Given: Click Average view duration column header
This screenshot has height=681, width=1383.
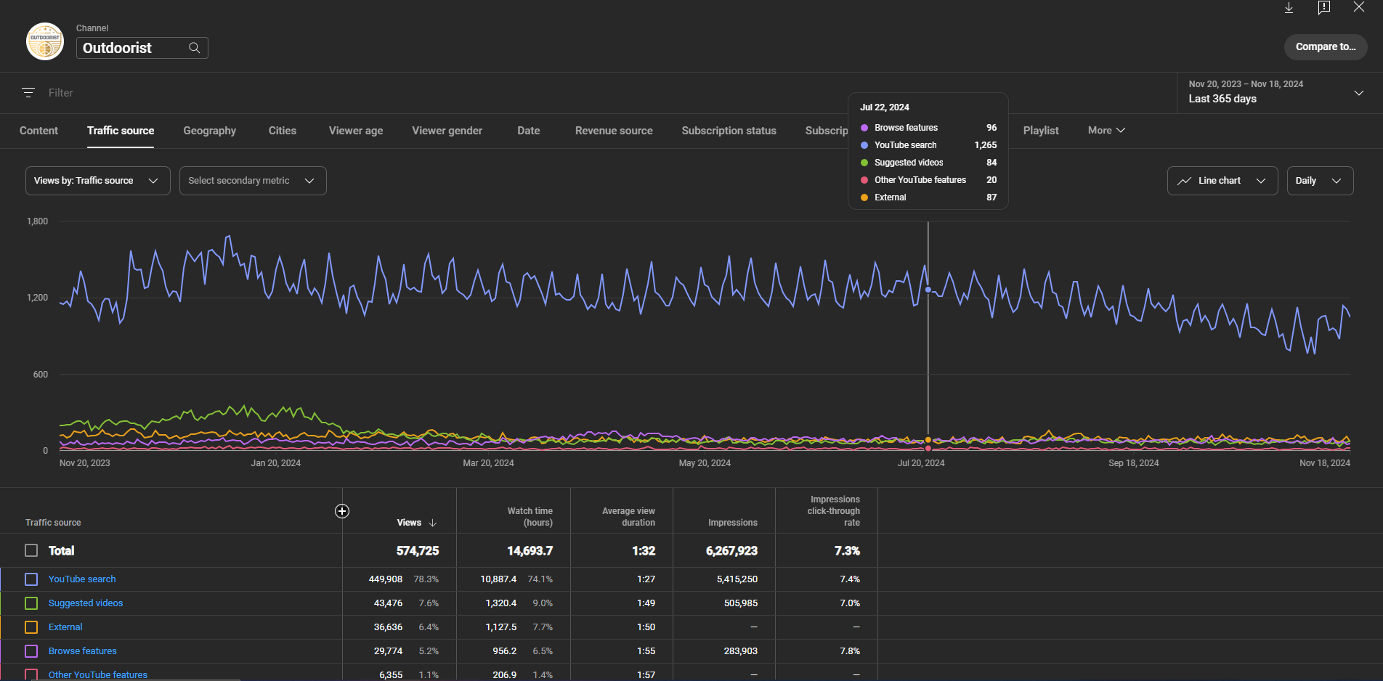Looking at the screenshot, I should tap(628, 517).
